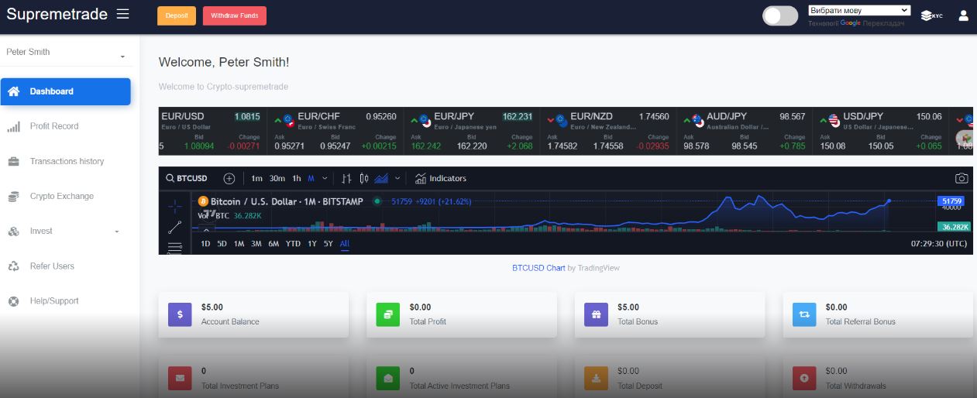The width and height of the screenshot is (977, 398).
Task: Click the KYC verification icon
Action: (931, 15)
